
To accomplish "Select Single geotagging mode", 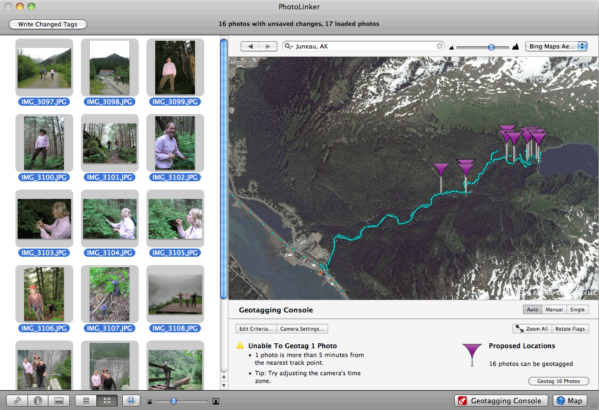I will tap(577, 309).
